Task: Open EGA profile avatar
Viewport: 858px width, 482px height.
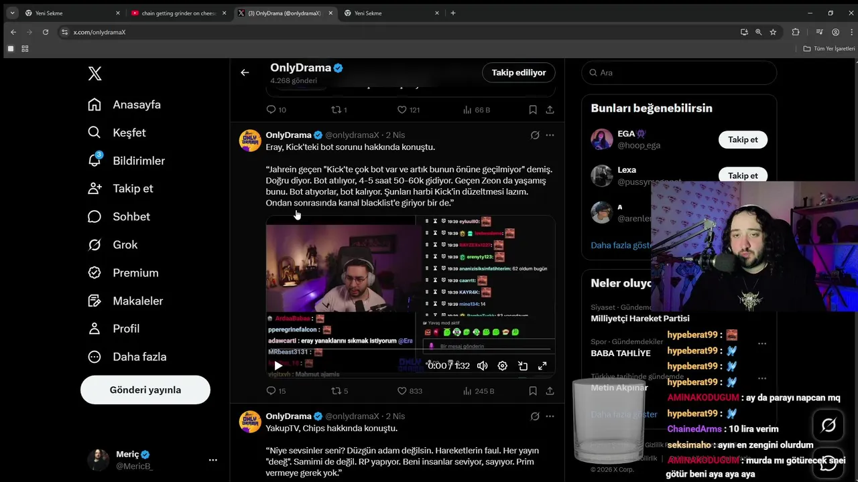Action: [x=602, y=139]
